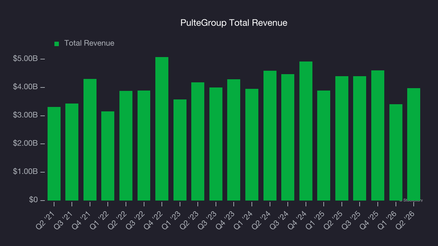The height and width of the screenshot is (246, 438).
Task: Click the PulteGroup Total Revenue chart title
Action: [234, 23]
